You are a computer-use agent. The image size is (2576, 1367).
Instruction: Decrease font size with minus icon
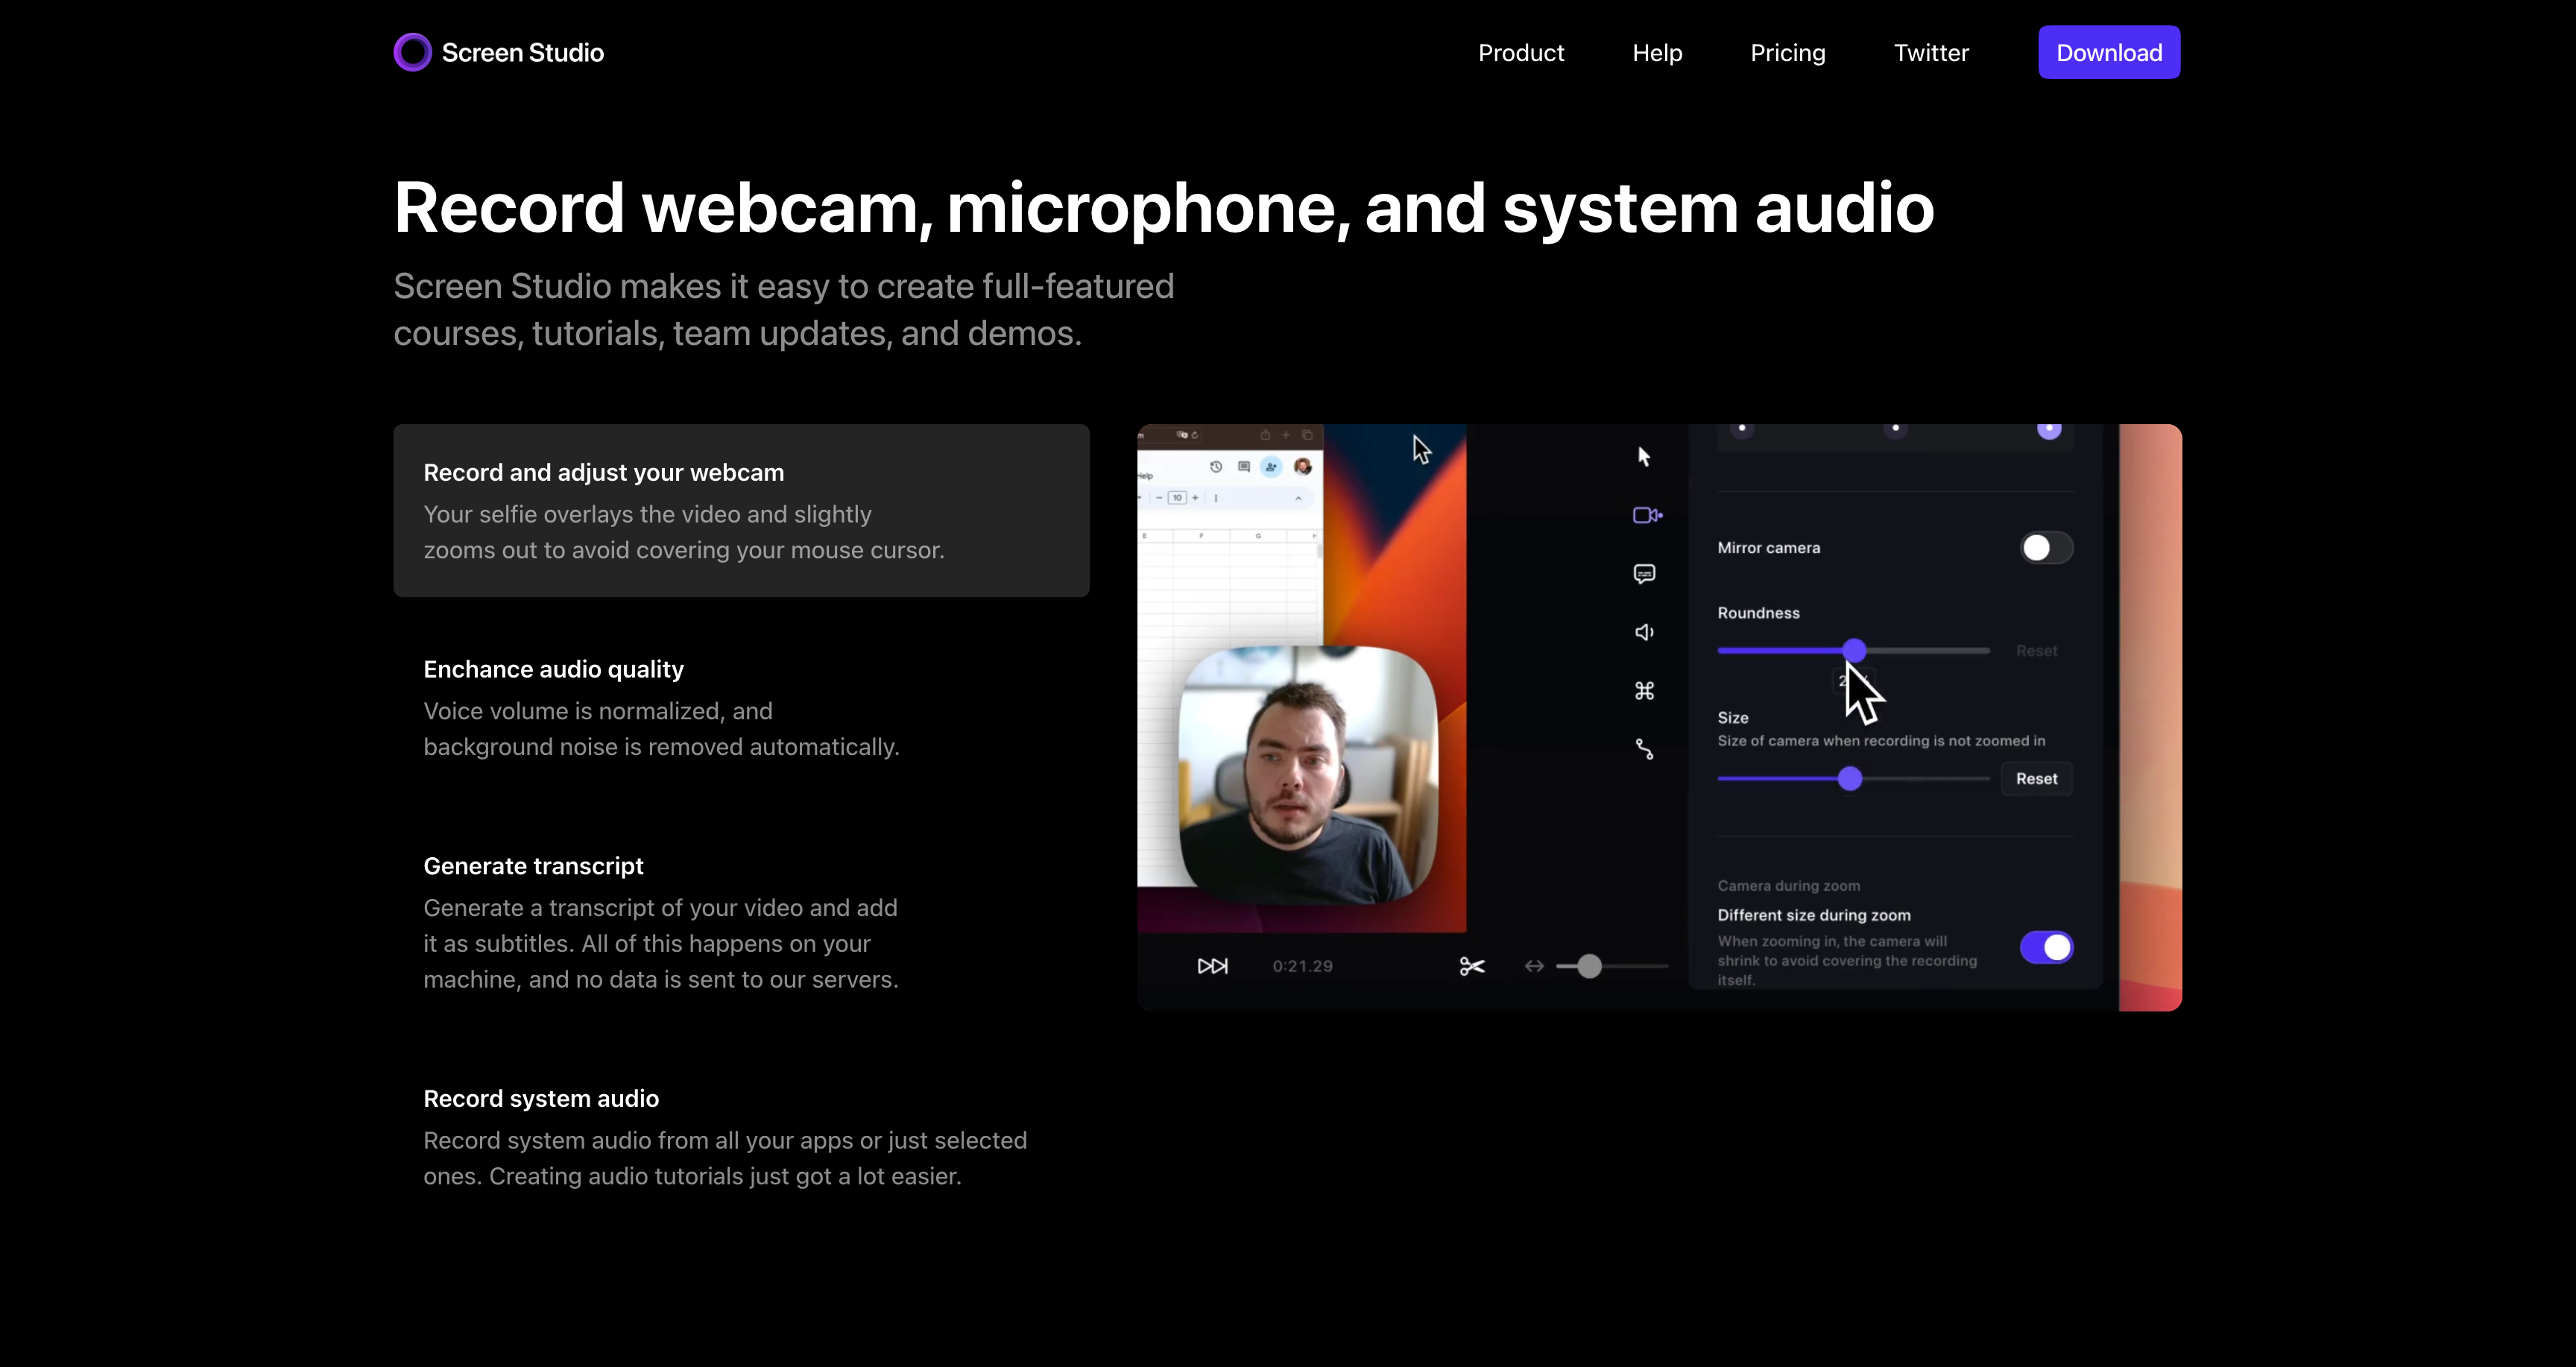(x=1159, y=498)
